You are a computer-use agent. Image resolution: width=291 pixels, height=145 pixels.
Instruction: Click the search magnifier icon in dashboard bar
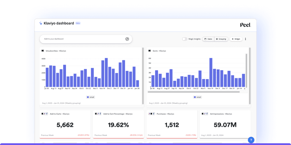click(127, 39)
